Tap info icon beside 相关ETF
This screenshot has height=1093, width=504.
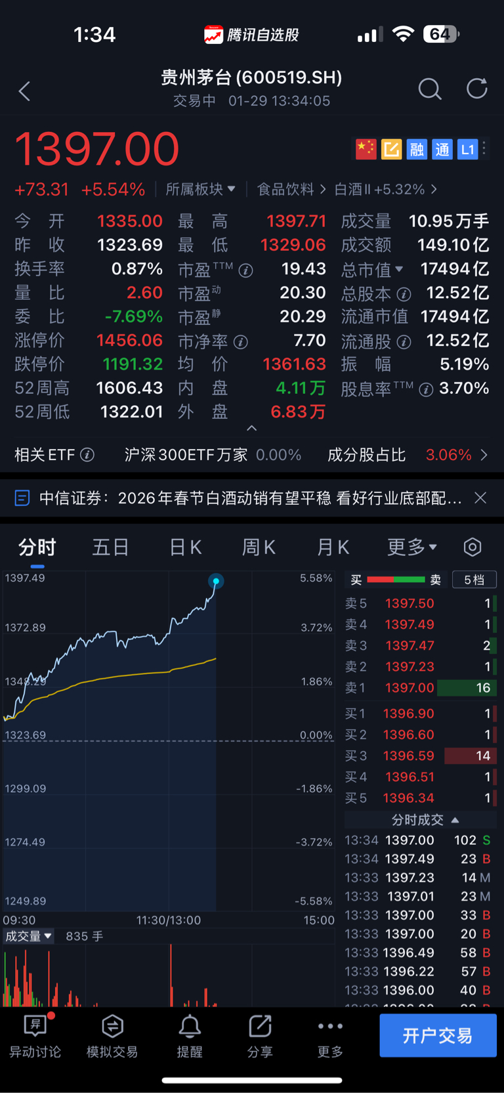pos(87,455)
